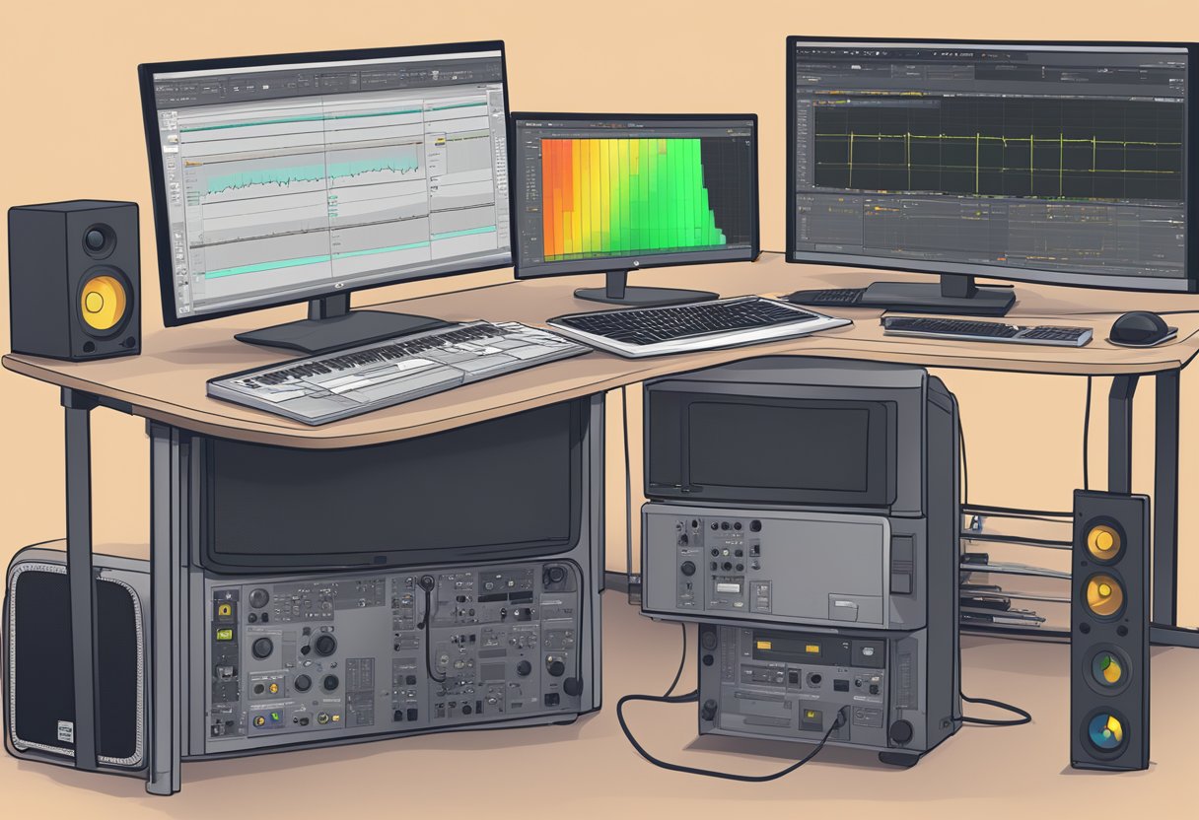Click the small tweeter on the left speaker
This screenshot has height=820, width=1199.
click(97, 239)
